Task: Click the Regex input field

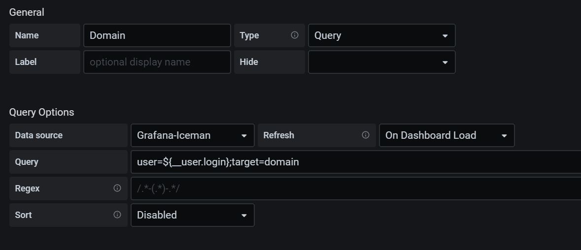Action: 356,188
